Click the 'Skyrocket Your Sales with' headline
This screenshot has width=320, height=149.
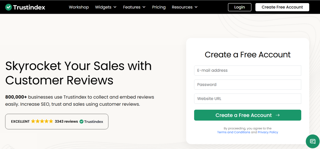[x=78, y=66]
